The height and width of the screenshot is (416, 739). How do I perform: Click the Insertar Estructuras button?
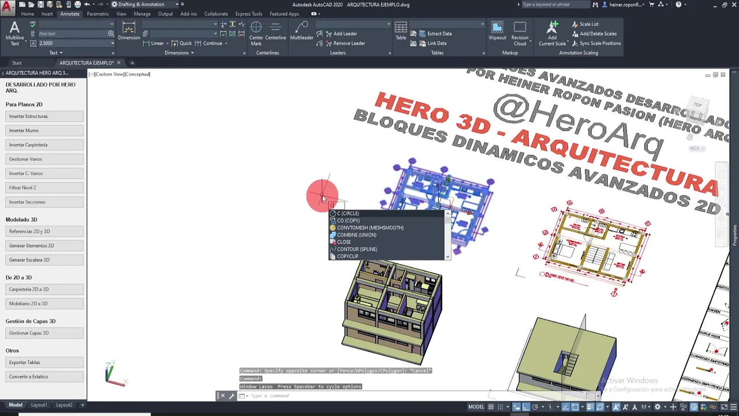tap(44, 116)
